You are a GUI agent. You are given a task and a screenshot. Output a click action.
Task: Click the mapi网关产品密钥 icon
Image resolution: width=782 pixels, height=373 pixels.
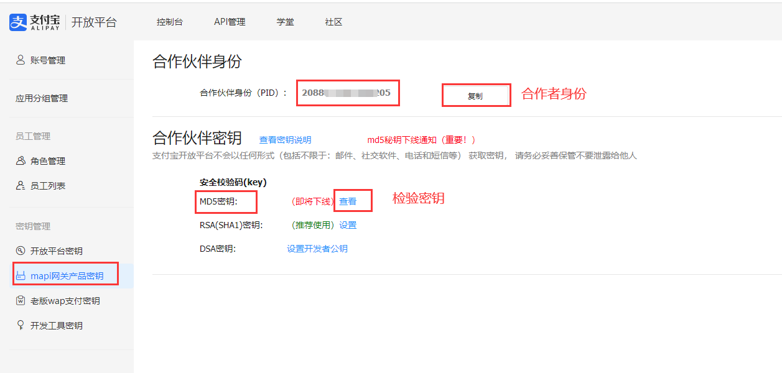click(21, 276)
